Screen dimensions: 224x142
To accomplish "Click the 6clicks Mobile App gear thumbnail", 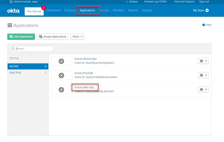I will [61, 61].
